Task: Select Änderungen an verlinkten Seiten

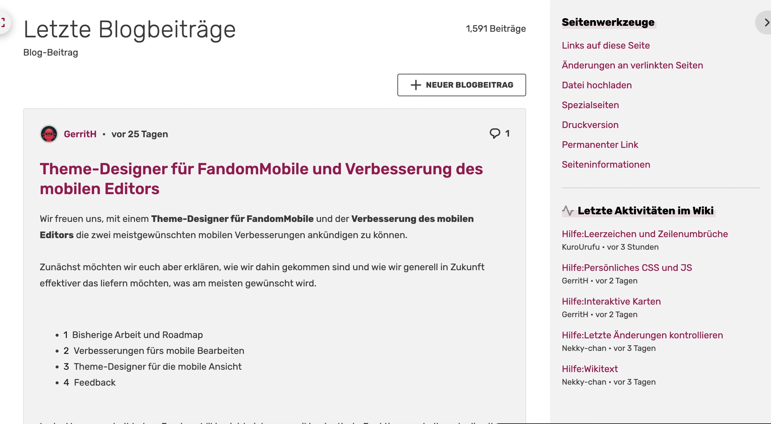Action: click(x=632, y=65)
